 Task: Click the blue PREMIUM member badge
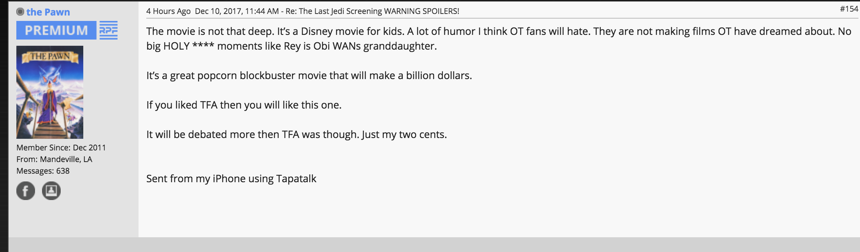pos(56,30)
